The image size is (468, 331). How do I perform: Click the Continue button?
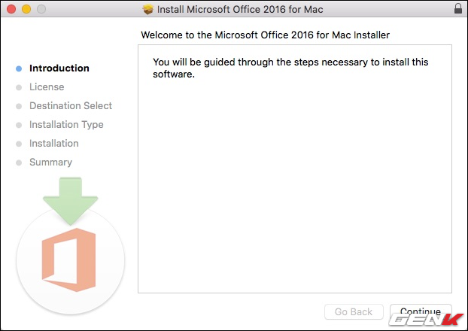coord(421,312)
